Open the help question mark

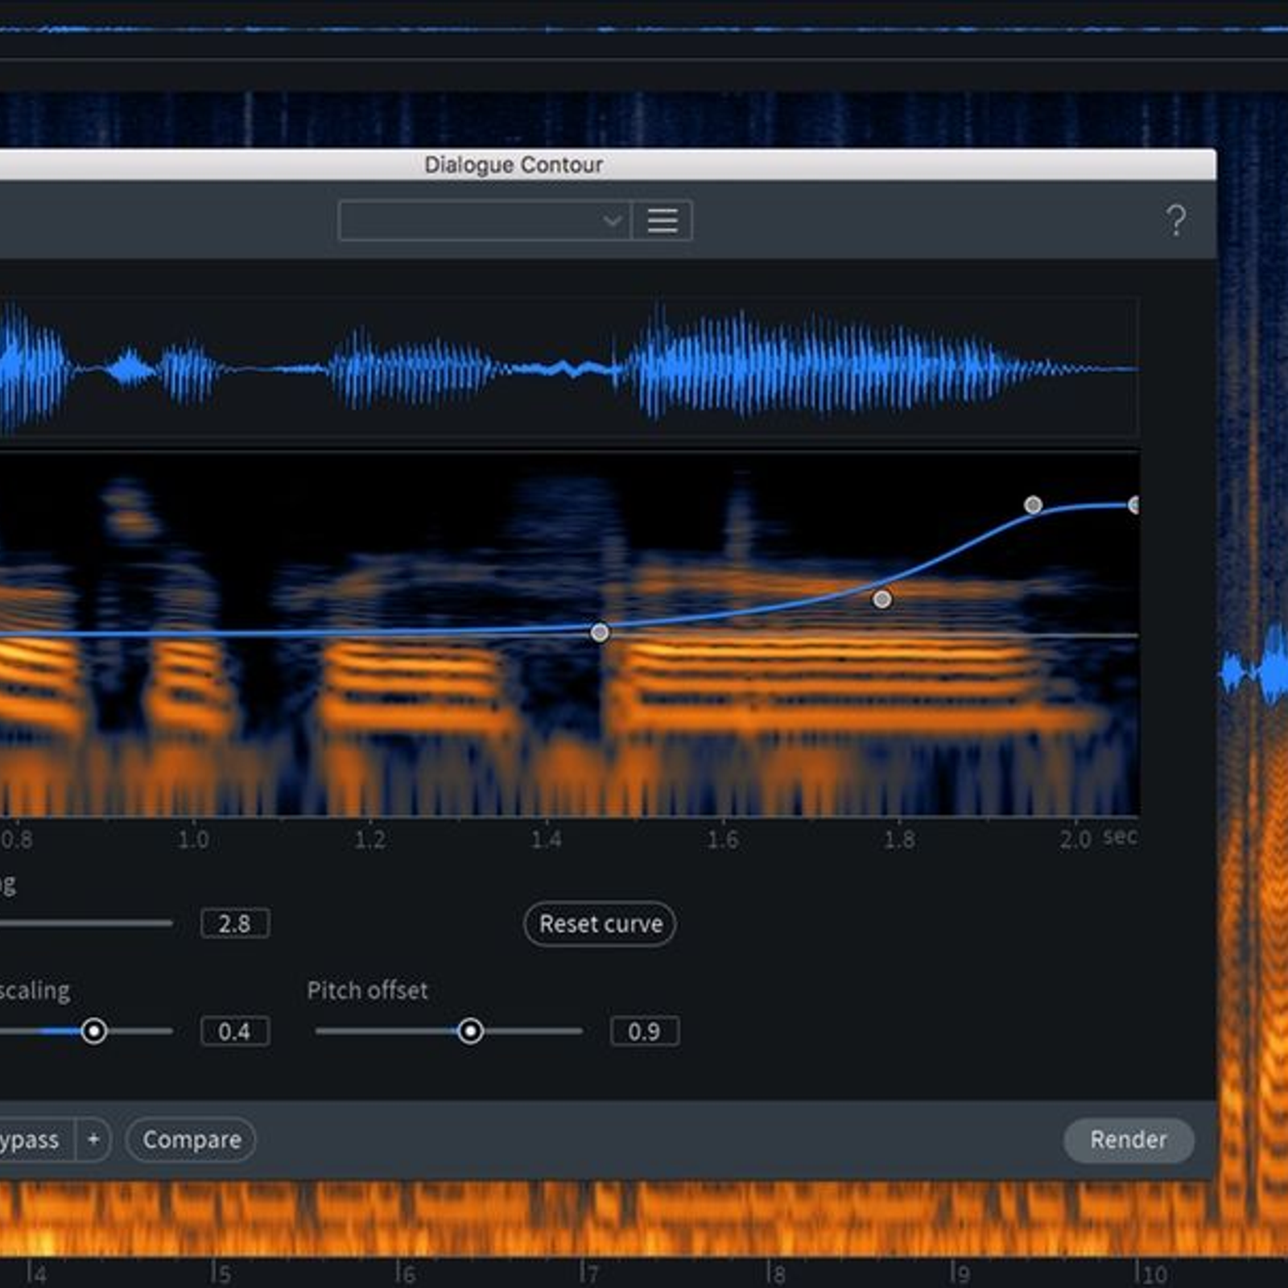(x=1175, y=220)
